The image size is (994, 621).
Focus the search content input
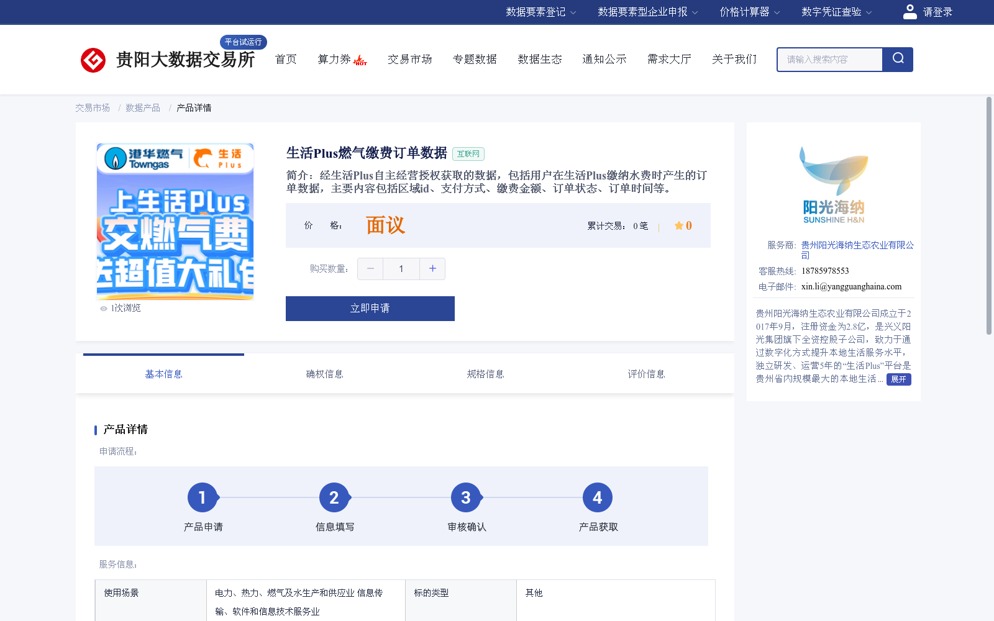tap(829, 60)
